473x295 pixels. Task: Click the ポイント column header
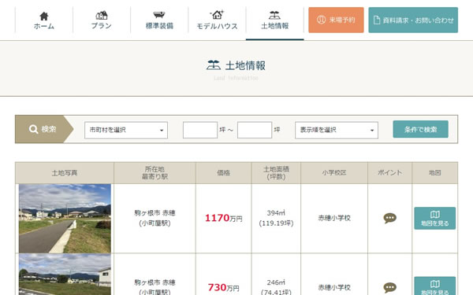pos(389,173)
